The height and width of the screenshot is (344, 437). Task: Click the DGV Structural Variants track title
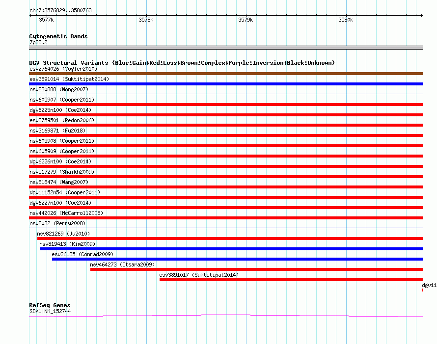182,63
